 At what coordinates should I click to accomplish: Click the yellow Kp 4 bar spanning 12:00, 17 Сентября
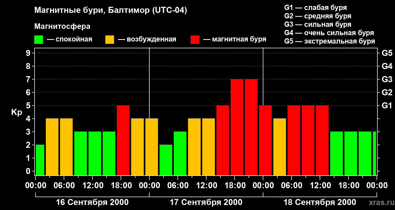209,147
